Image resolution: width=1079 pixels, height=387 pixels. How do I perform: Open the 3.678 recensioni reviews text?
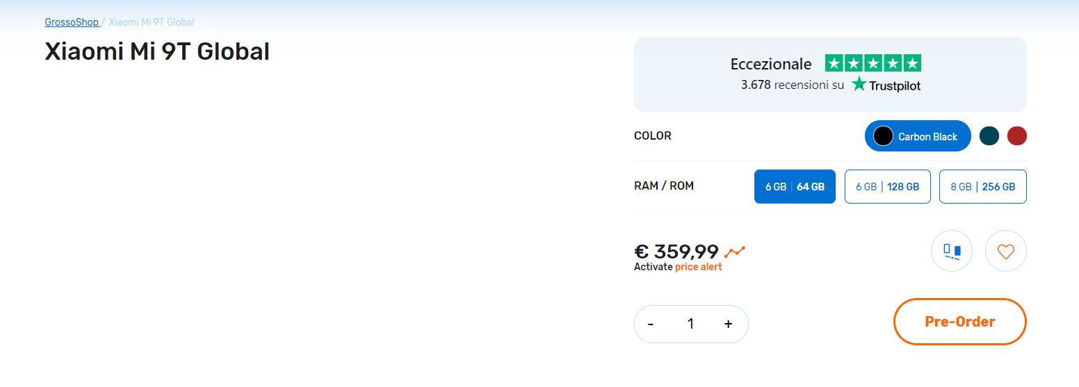[792, 85]
